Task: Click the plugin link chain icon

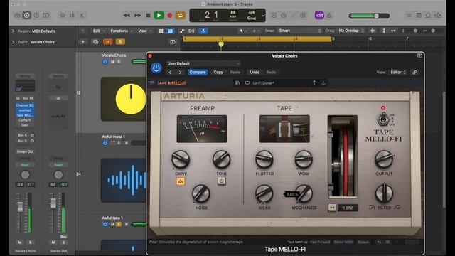Action: pyautogui.click(x=414, y=73)
